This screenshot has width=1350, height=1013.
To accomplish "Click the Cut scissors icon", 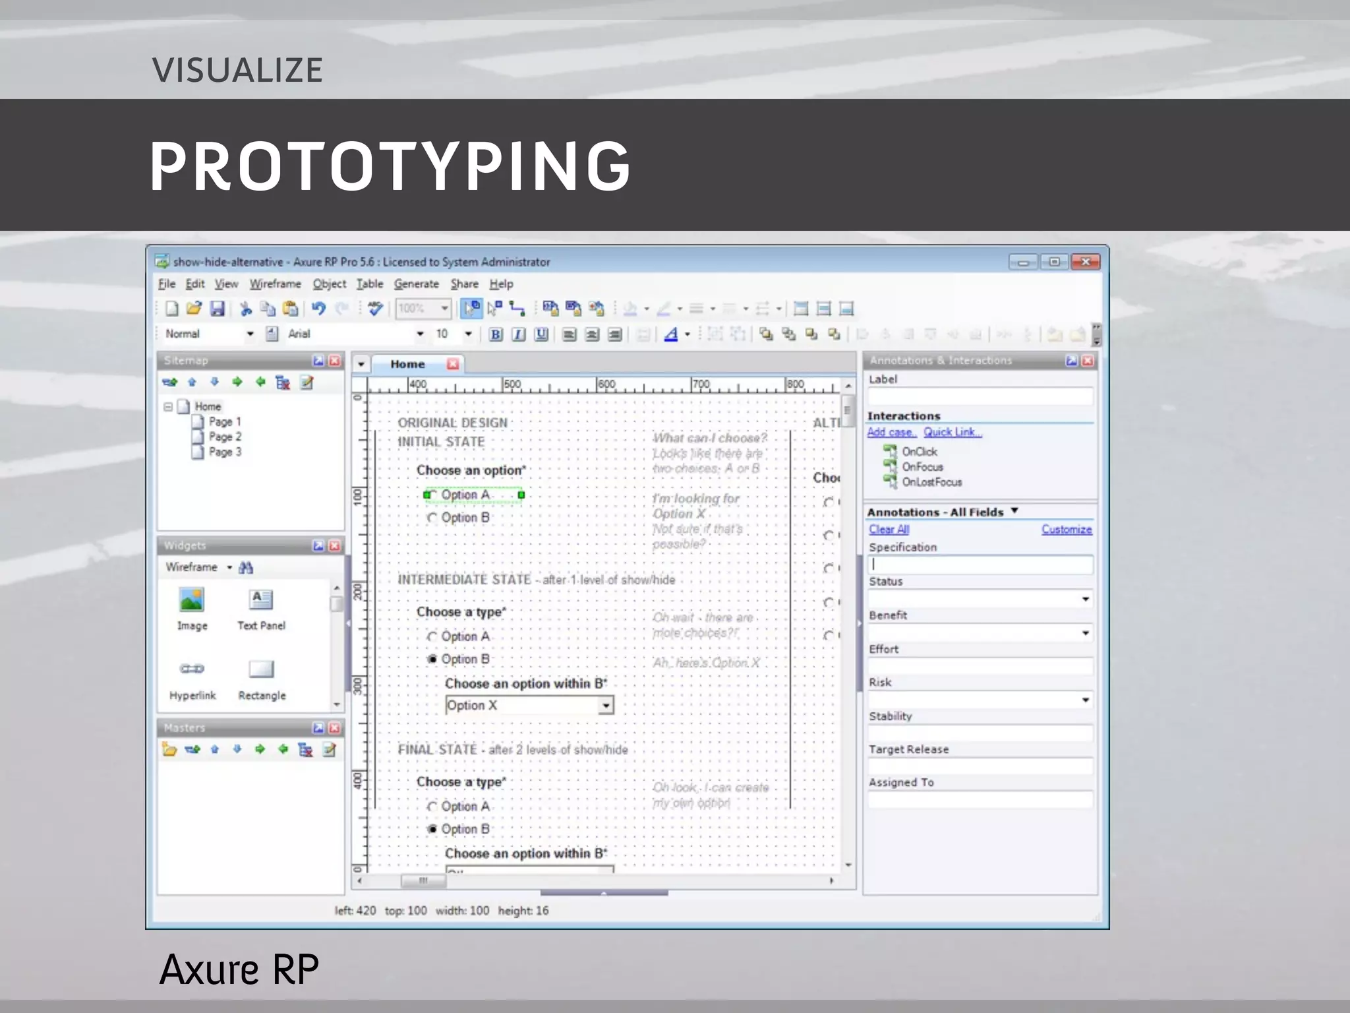I will click(x=246, y=308).
